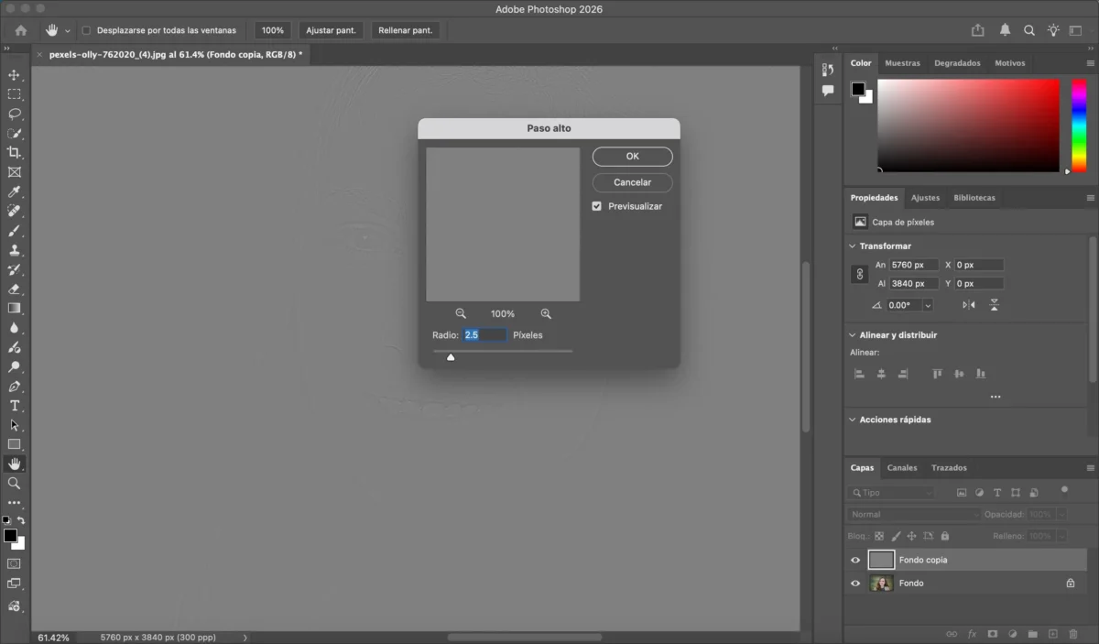Open the rotation angle dropdown
This screenshot has width=1099, height=644.
click(928, 305)
